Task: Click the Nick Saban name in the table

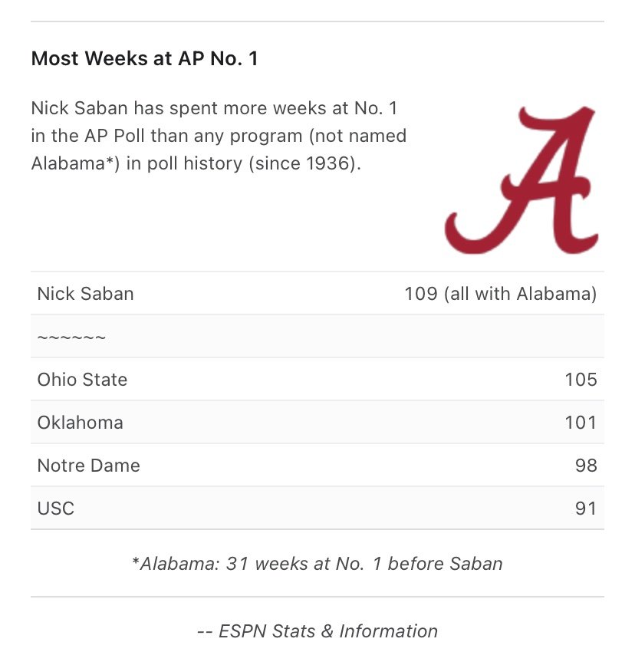Action: click(x=85, y=294)
